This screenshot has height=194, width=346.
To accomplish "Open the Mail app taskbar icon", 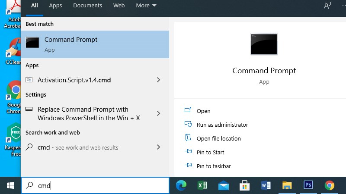I will coord(223,185).
